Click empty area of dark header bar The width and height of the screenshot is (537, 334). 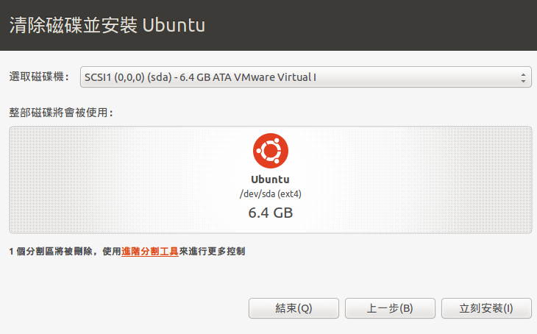[370, 25]
